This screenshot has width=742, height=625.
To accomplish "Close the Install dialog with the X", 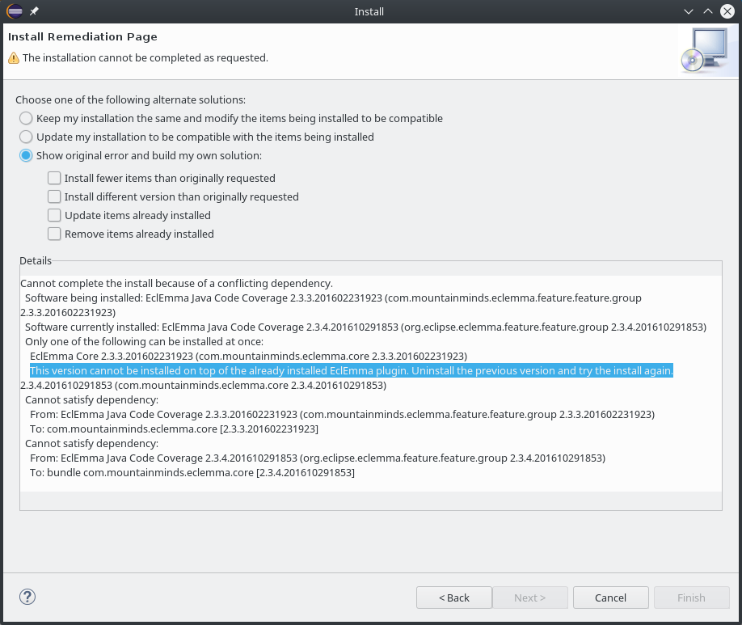I will pos(727,11).
